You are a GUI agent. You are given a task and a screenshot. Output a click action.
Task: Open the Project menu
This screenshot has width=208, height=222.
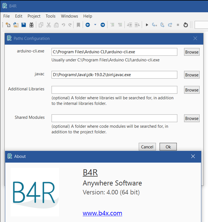pos(34,16)
